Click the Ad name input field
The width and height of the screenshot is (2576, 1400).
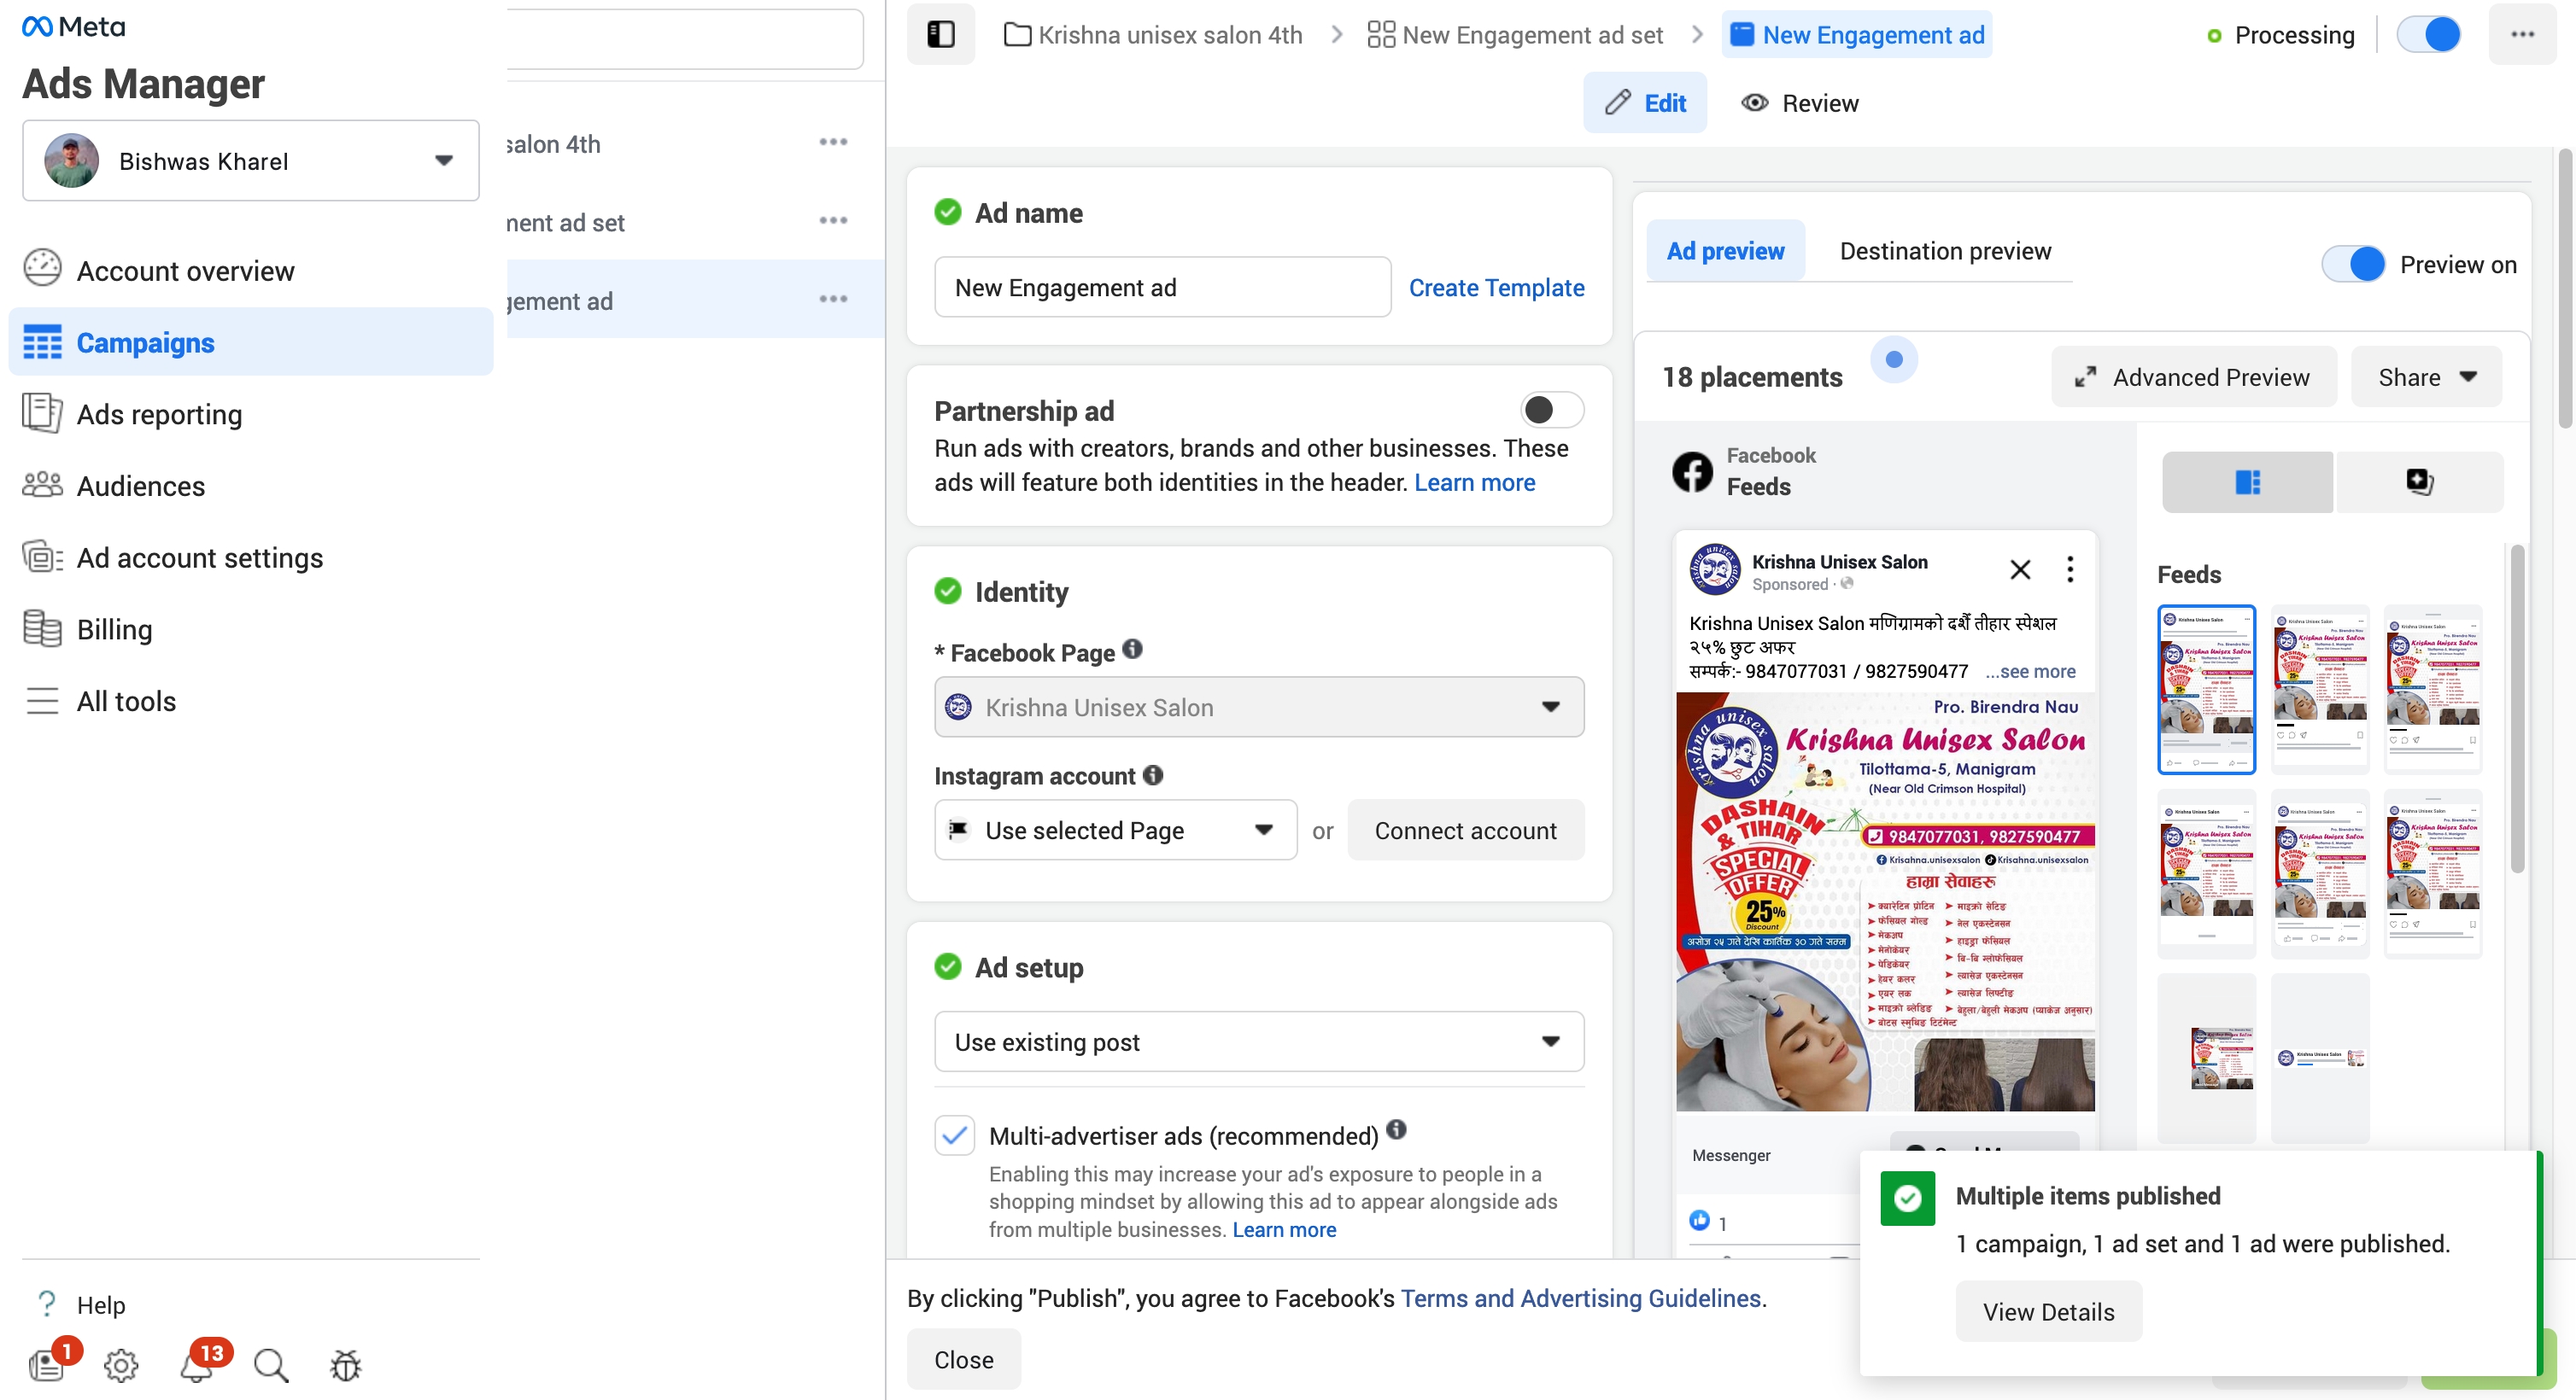point(1161,288)
